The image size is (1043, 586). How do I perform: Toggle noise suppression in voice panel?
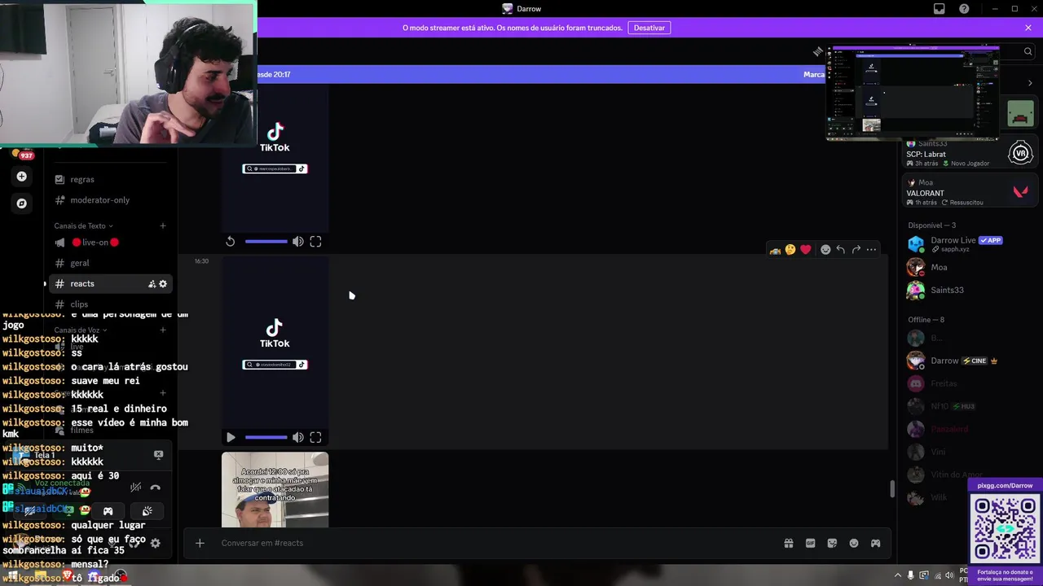pyautogui.click(x=136, y=488)
